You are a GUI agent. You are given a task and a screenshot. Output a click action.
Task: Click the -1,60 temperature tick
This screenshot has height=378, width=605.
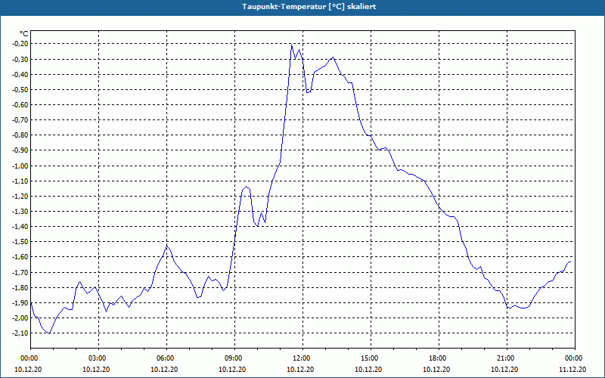(20, 257)
